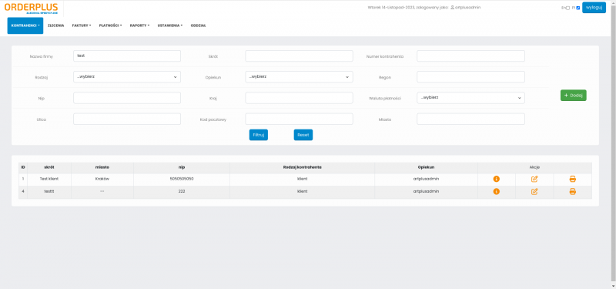Click the nip value 222

pos(182,191)
